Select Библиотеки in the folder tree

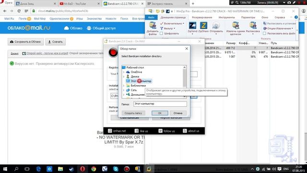(x=138, y=86)
